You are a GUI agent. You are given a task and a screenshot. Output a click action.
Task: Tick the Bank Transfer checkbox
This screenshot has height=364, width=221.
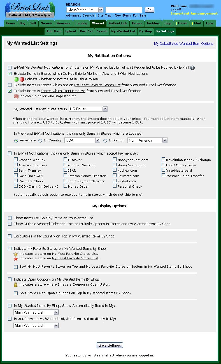16,170
